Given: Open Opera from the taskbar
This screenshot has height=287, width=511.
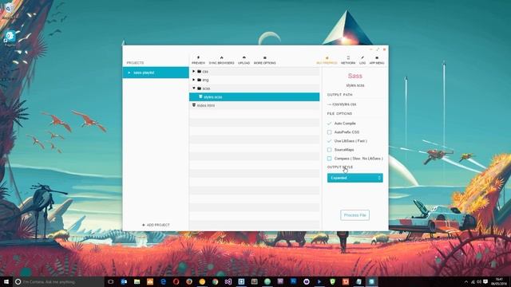Looking at the screenshot, I should tap(176, 281).
